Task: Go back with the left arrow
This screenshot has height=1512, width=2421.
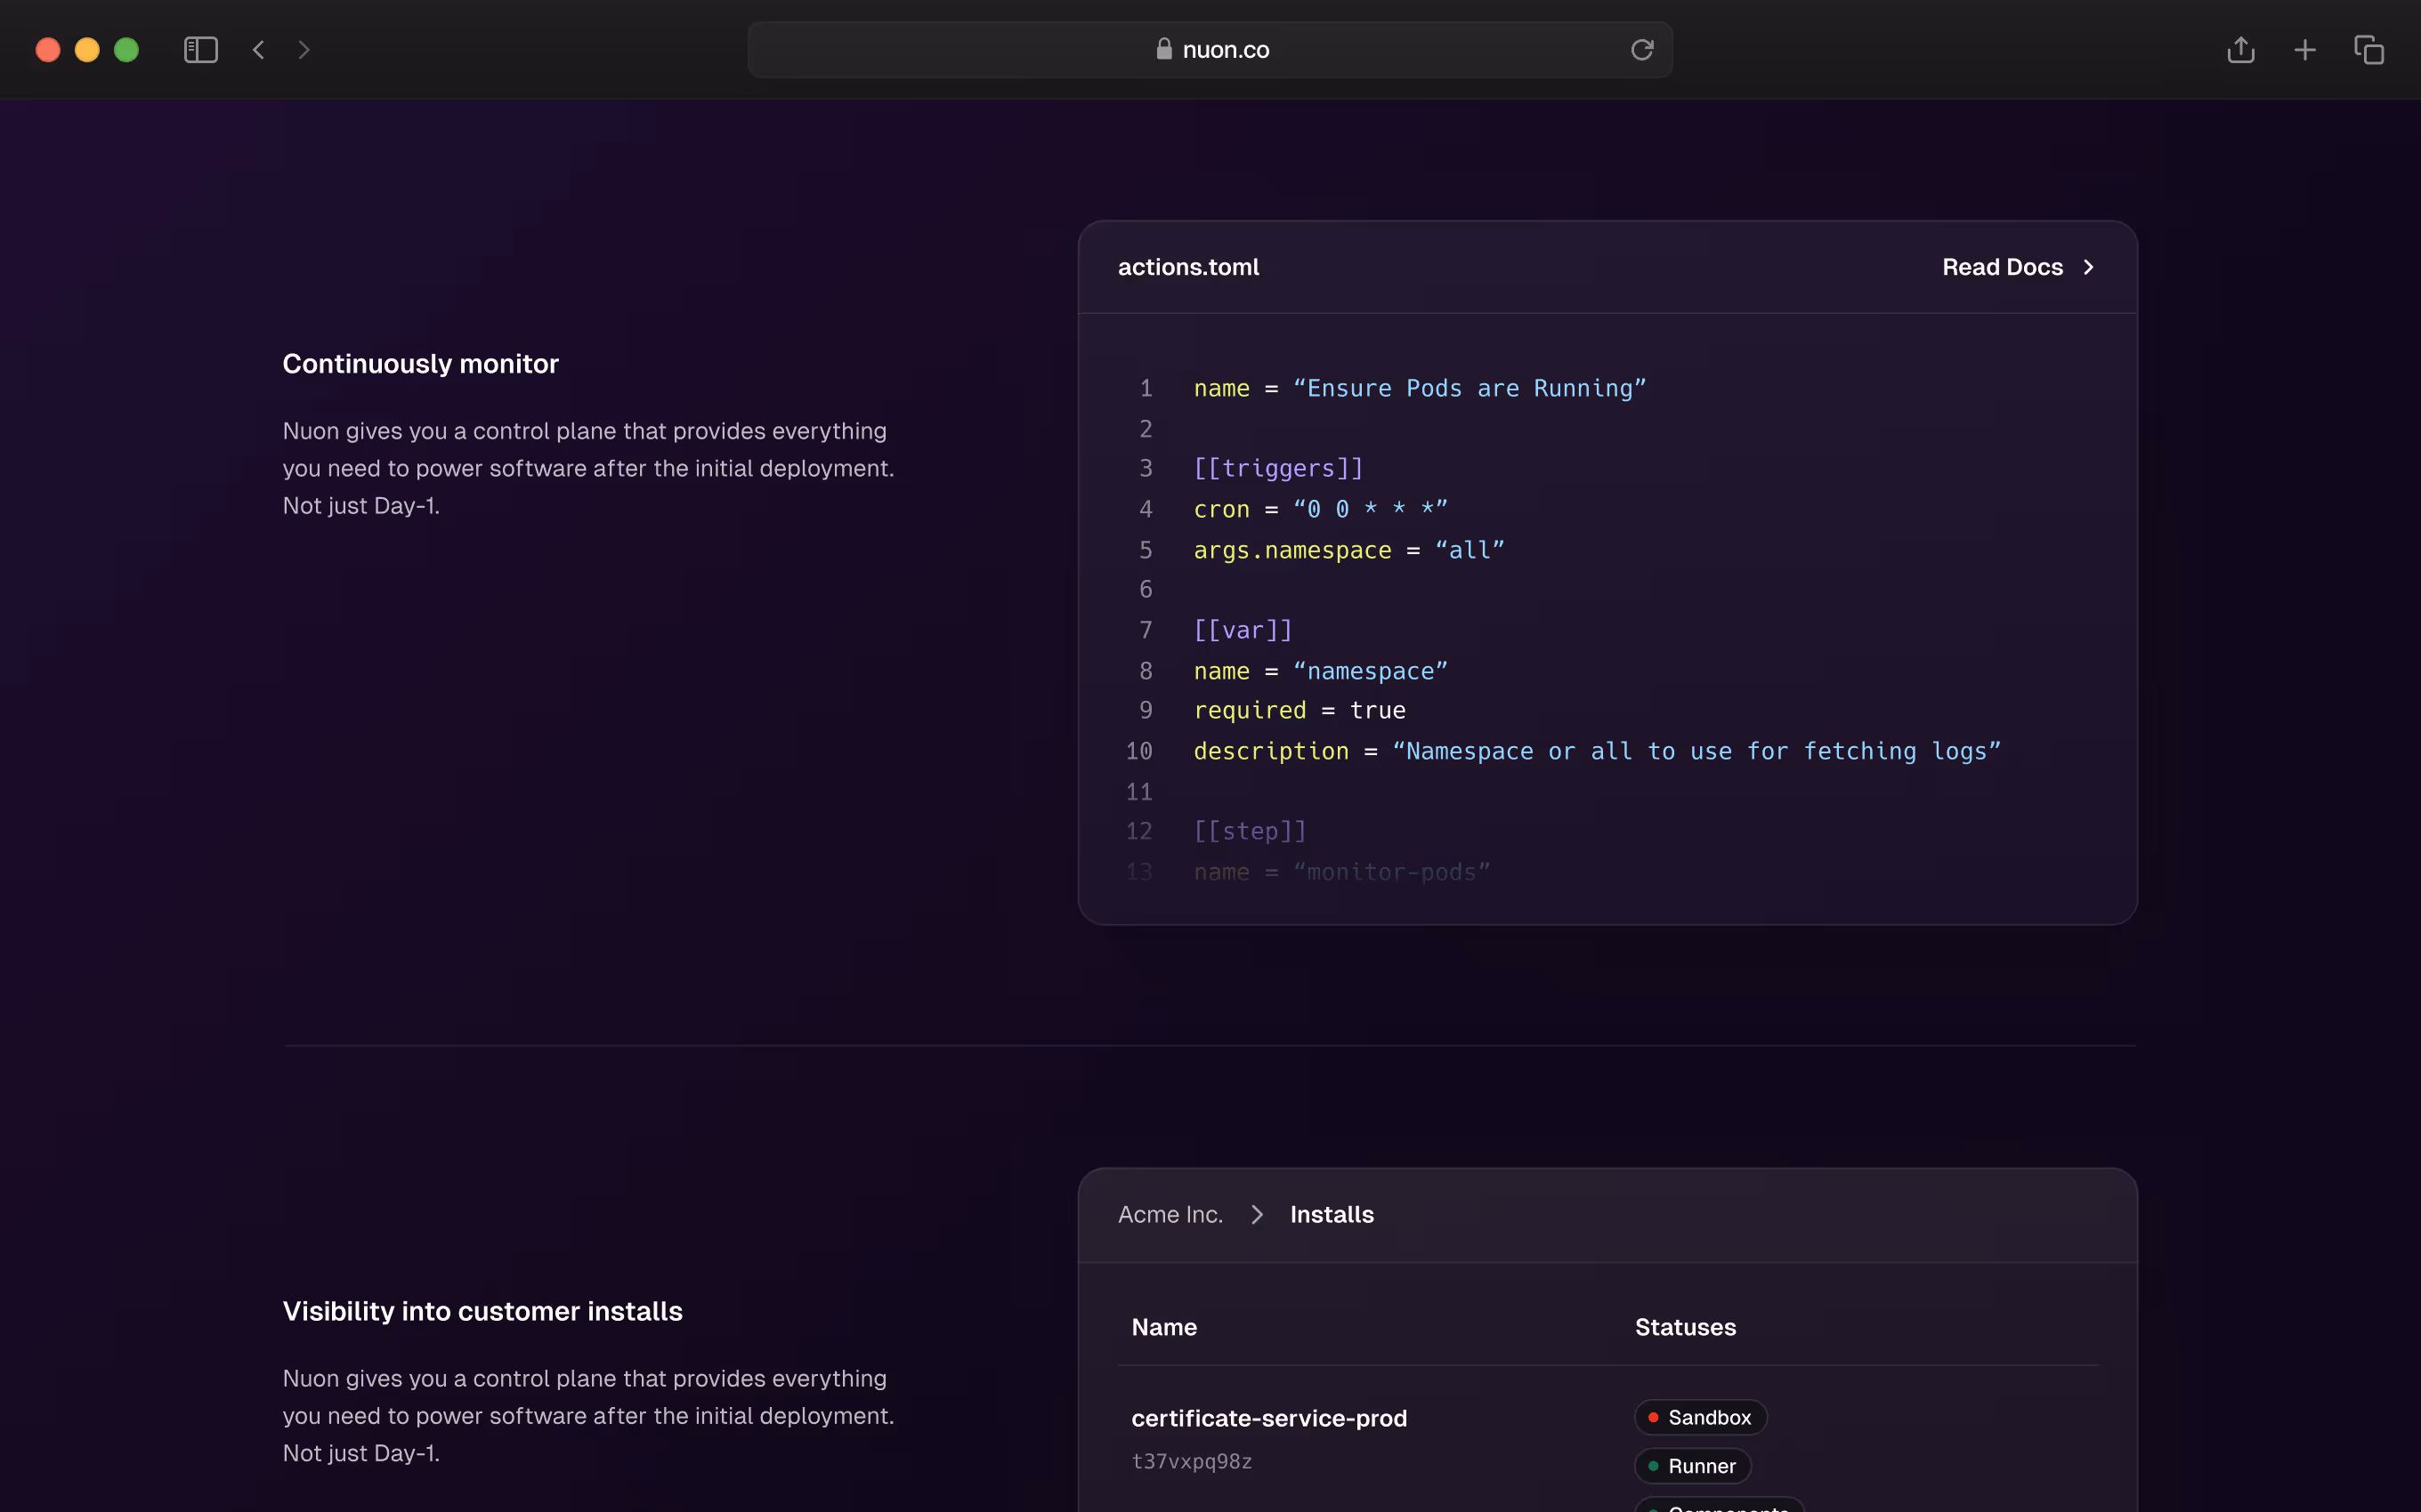Action: point(259,50)
